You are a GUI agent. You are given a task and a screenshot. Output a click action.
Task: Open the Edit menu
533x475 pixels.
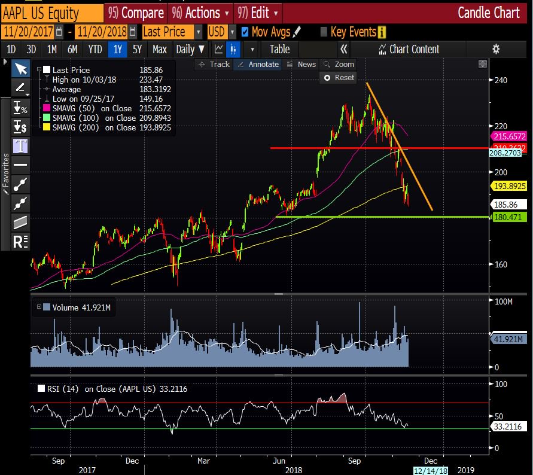(258, 13)
